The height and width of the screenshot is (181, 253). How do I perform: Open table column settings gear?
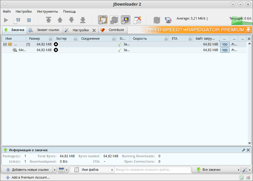[x=249, y=39]
